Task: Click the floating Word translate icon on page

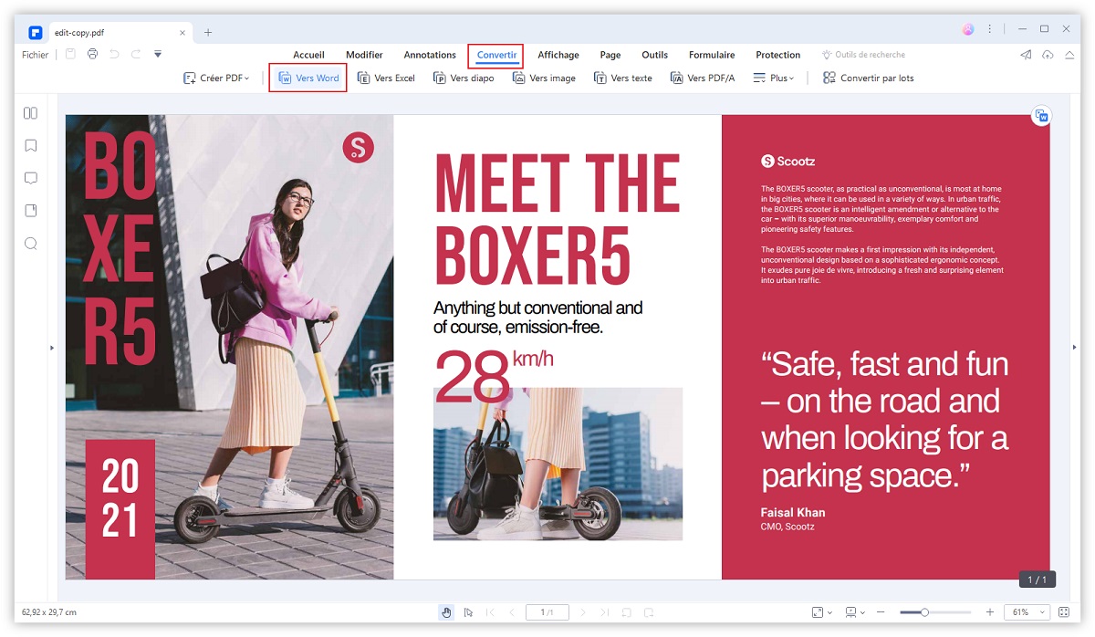Action: click(x=1040, y=116)
